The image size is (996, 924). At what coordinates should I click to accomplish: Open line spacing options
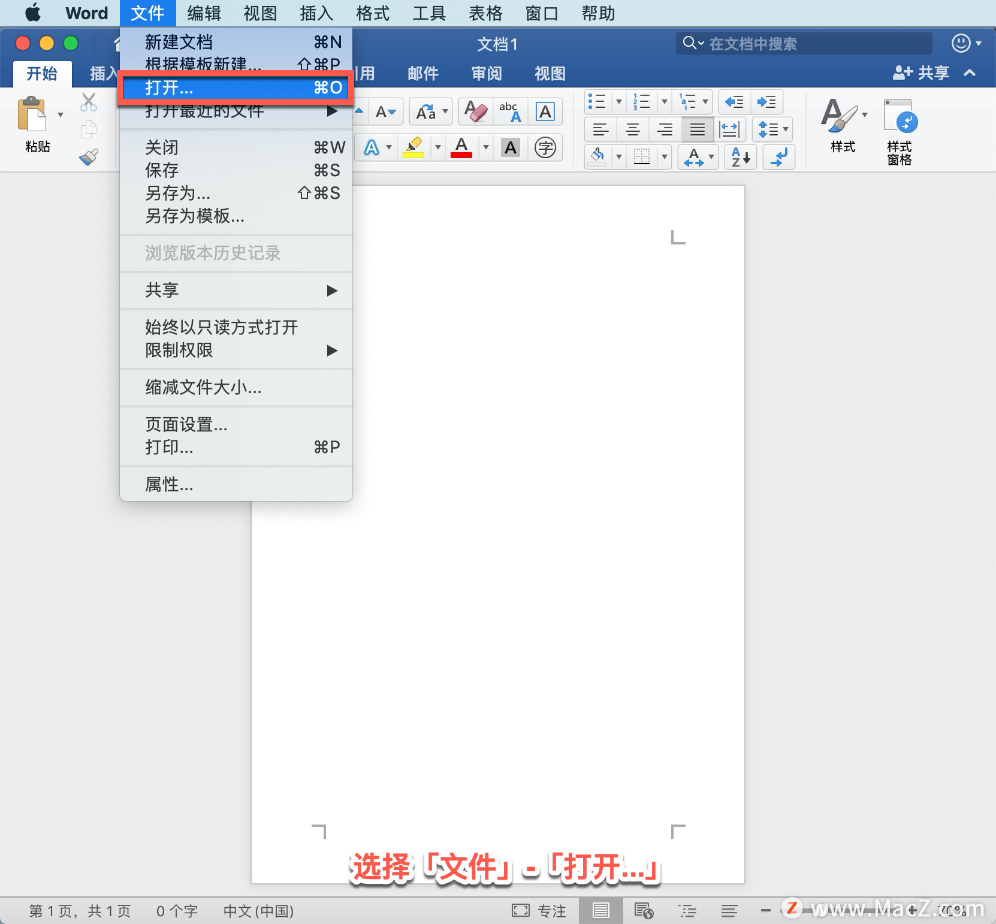click(773, 129)
